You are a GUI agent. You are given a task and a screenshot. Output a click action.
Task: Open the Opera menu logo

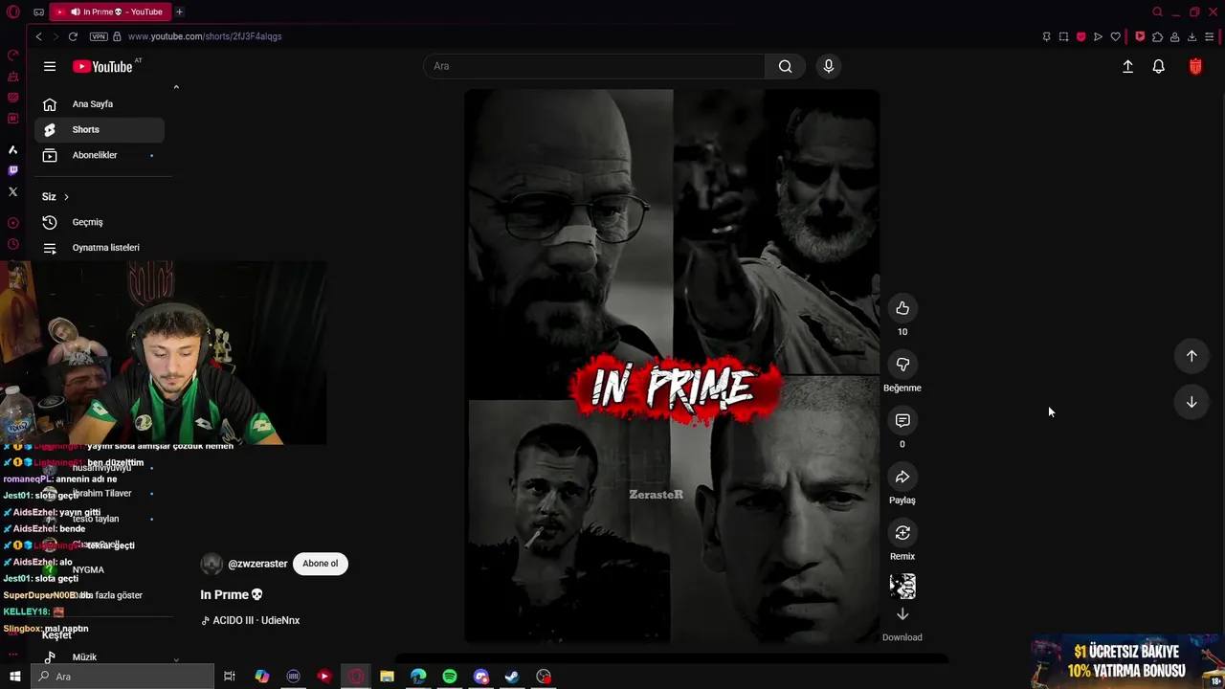(x=12, y=11)
